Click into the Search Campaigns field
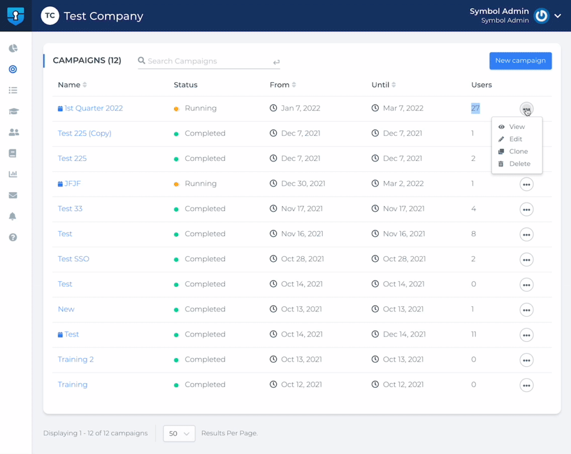The width and height of the screenshot is (571, 454). click(208, 61)
